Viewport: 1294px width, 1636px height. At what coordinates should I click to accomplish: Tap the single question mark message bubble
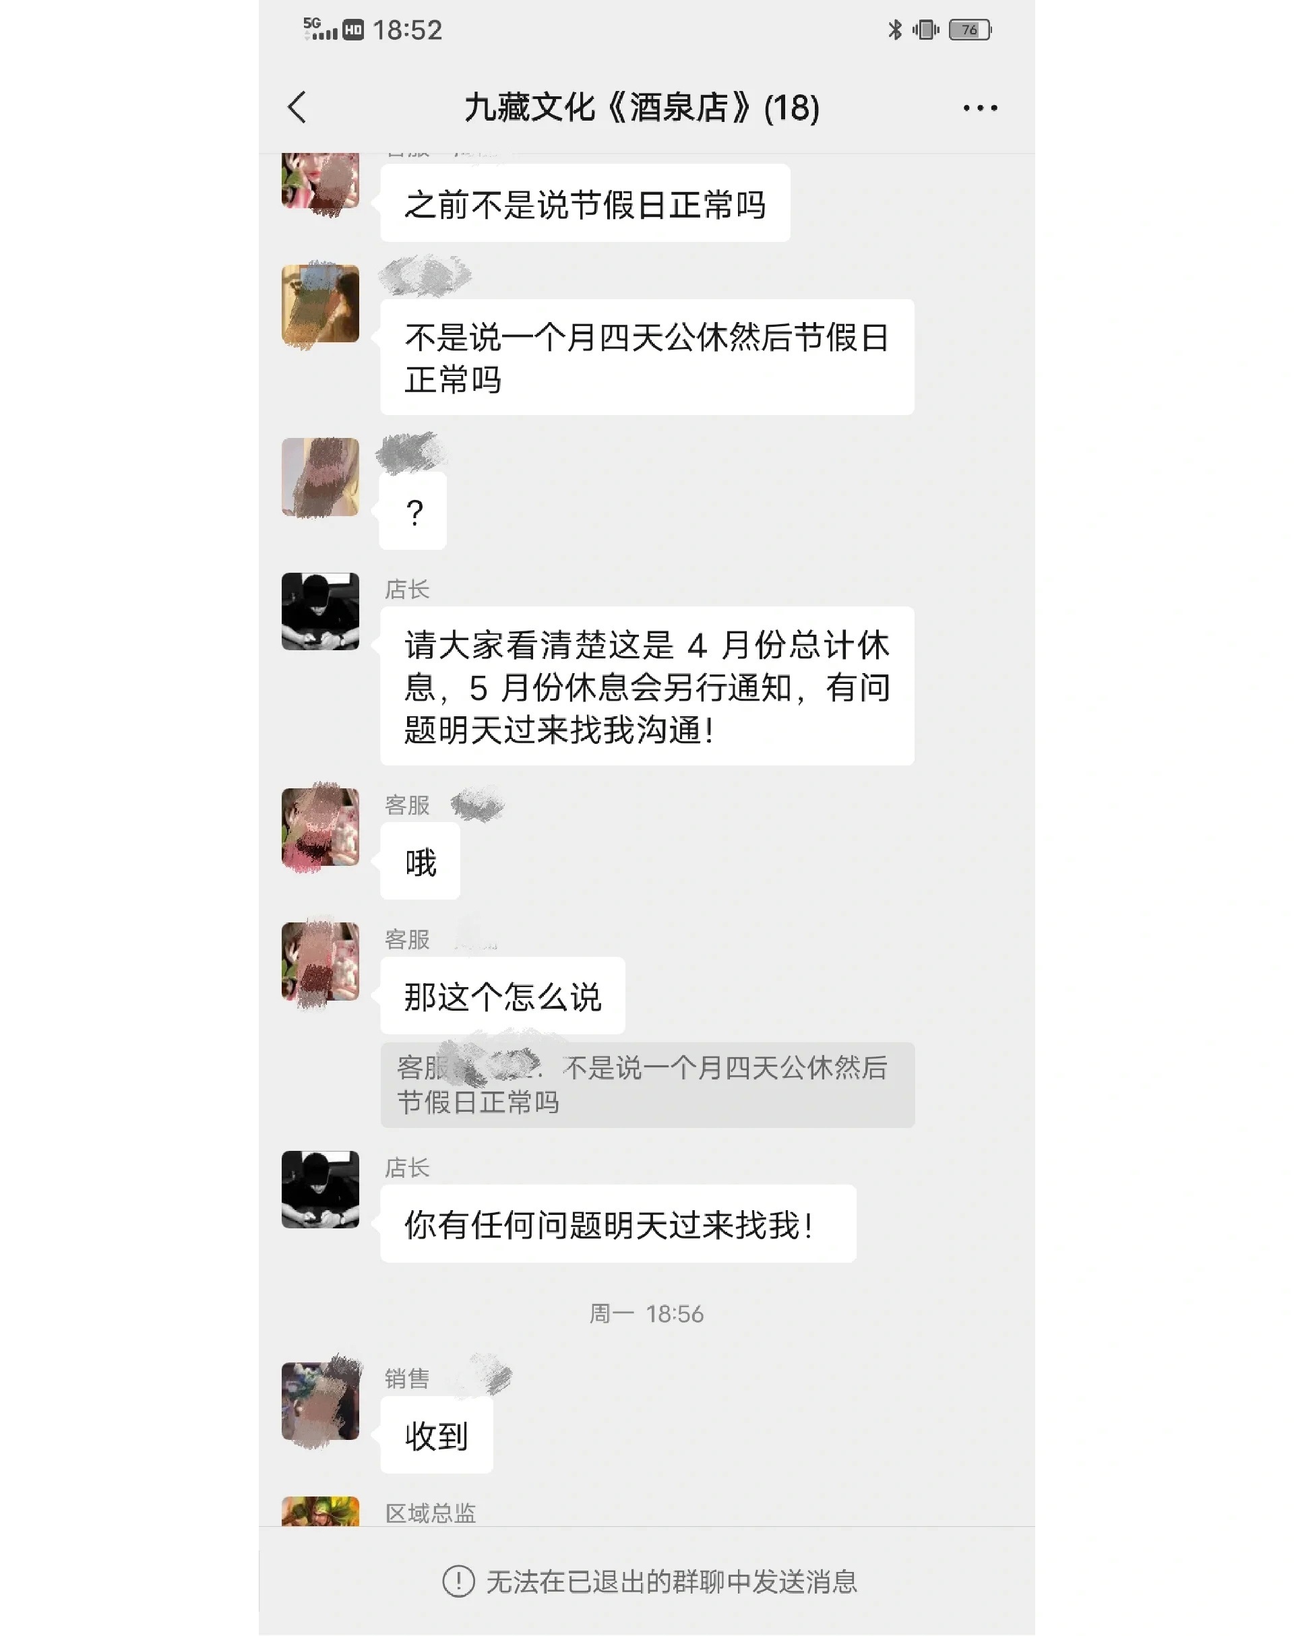tap(414, 511)
